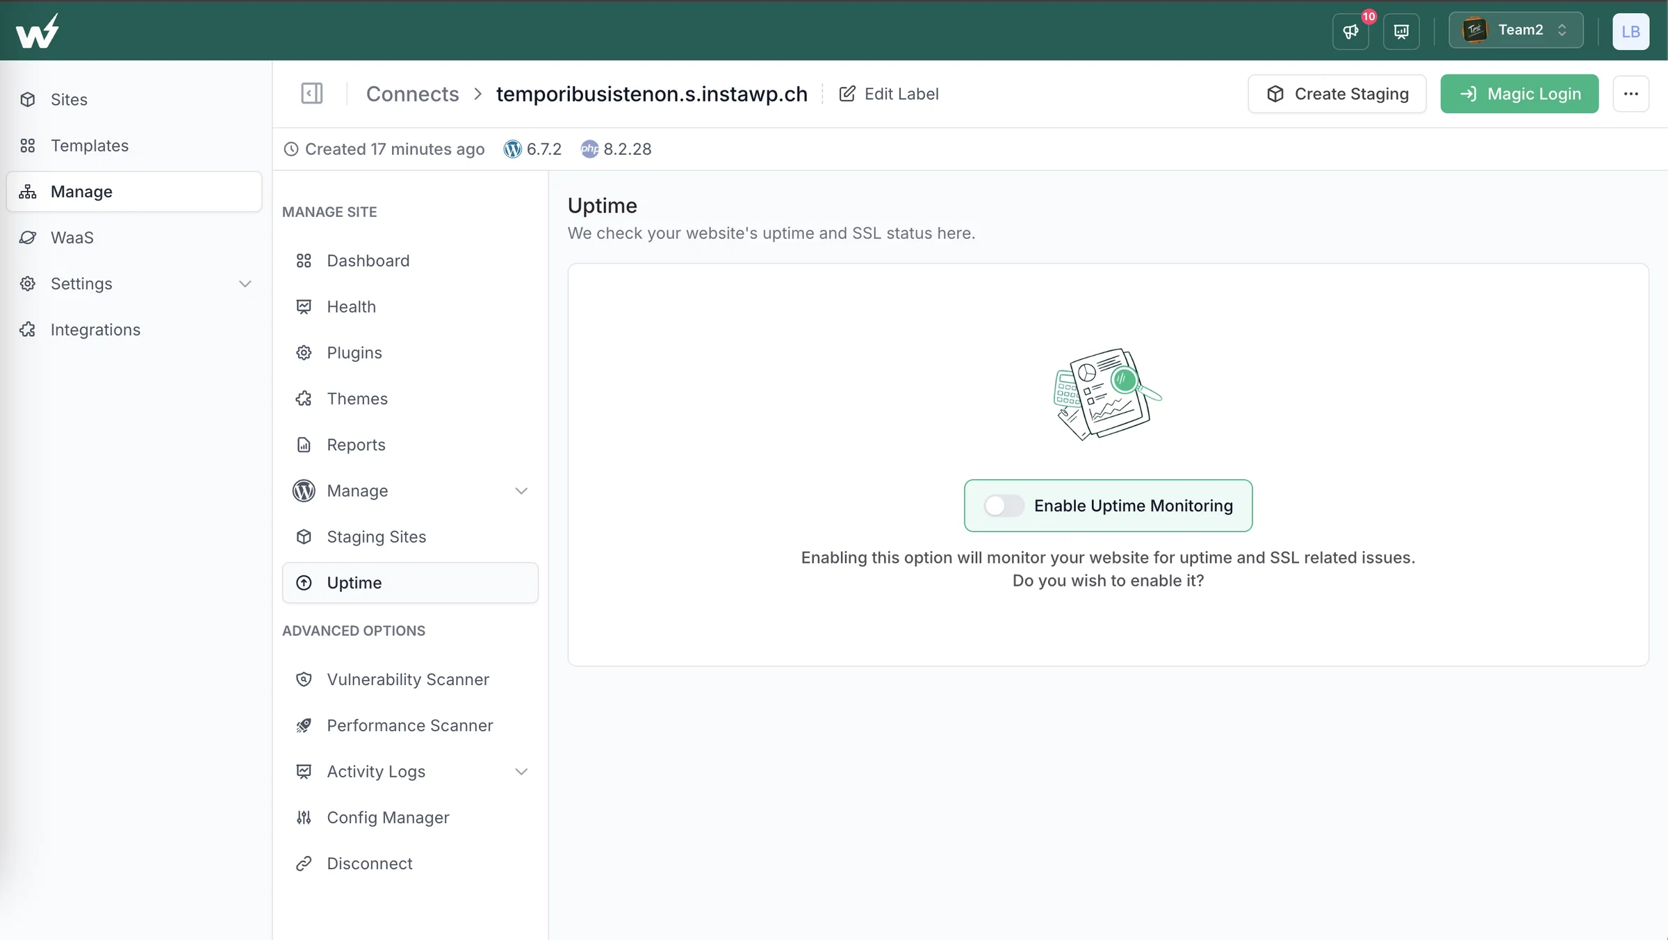Open the Team2 team switcher dropdown
Viewport: 1668px width, 940px height.
click(x=1516, y=30)
